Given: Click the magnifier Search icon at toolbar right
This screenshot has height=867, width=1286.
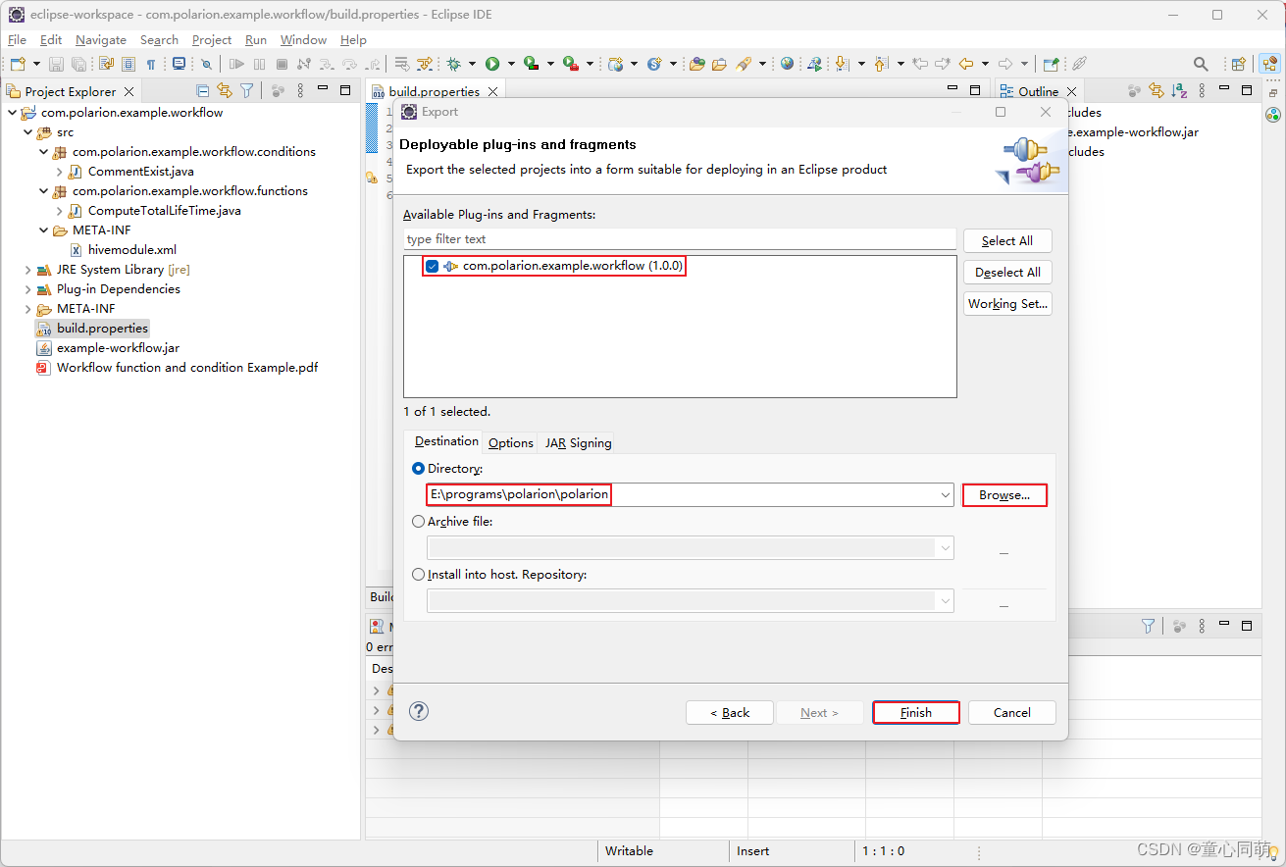Looking at the screenshot, I should (x=1201, y=64).
